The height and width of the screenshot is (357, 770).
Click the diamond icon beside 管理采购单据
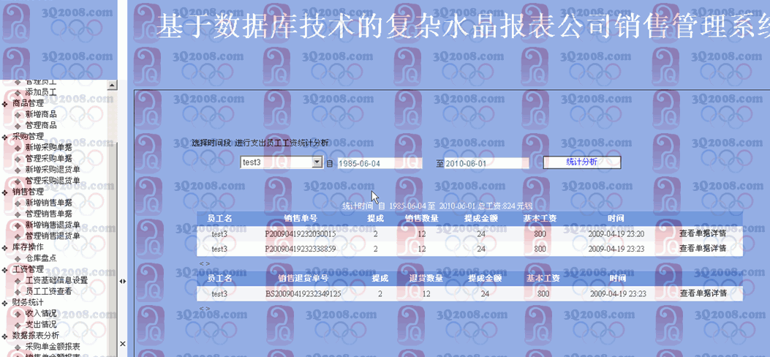coord(18,159)
